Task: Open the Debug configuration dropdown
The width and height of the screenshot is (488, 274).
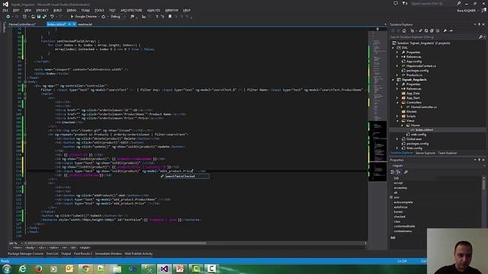Action: 118,17
